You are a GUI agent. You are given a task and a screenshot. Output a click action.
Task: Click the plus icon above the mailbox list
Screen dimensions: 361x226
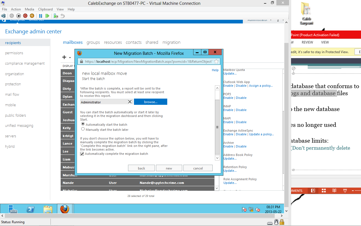click(64, 57)
